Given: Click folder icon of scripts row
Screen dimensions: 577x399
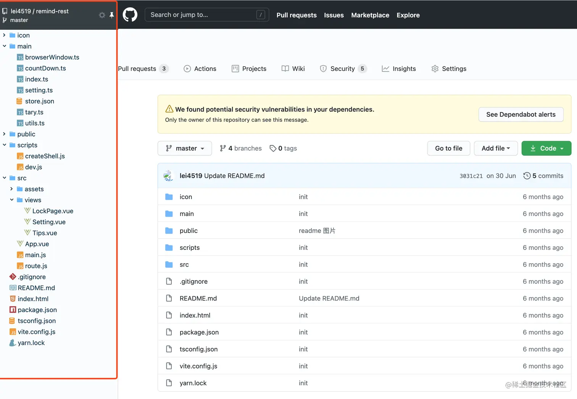Looking at the screenshot, I should pyautogui.click(x=169, y=248).
